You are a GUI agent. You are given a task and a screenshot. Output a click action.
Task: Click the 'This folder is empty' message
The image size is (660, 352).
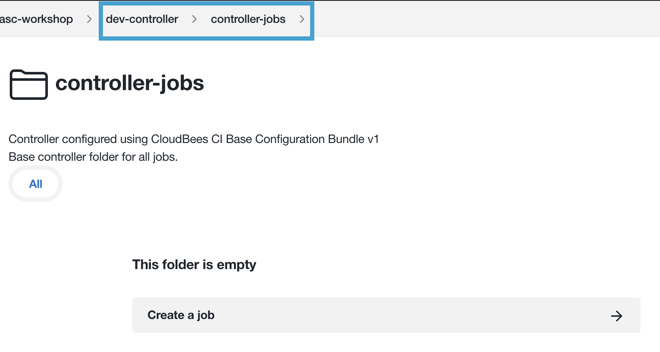tap(194, 264)
